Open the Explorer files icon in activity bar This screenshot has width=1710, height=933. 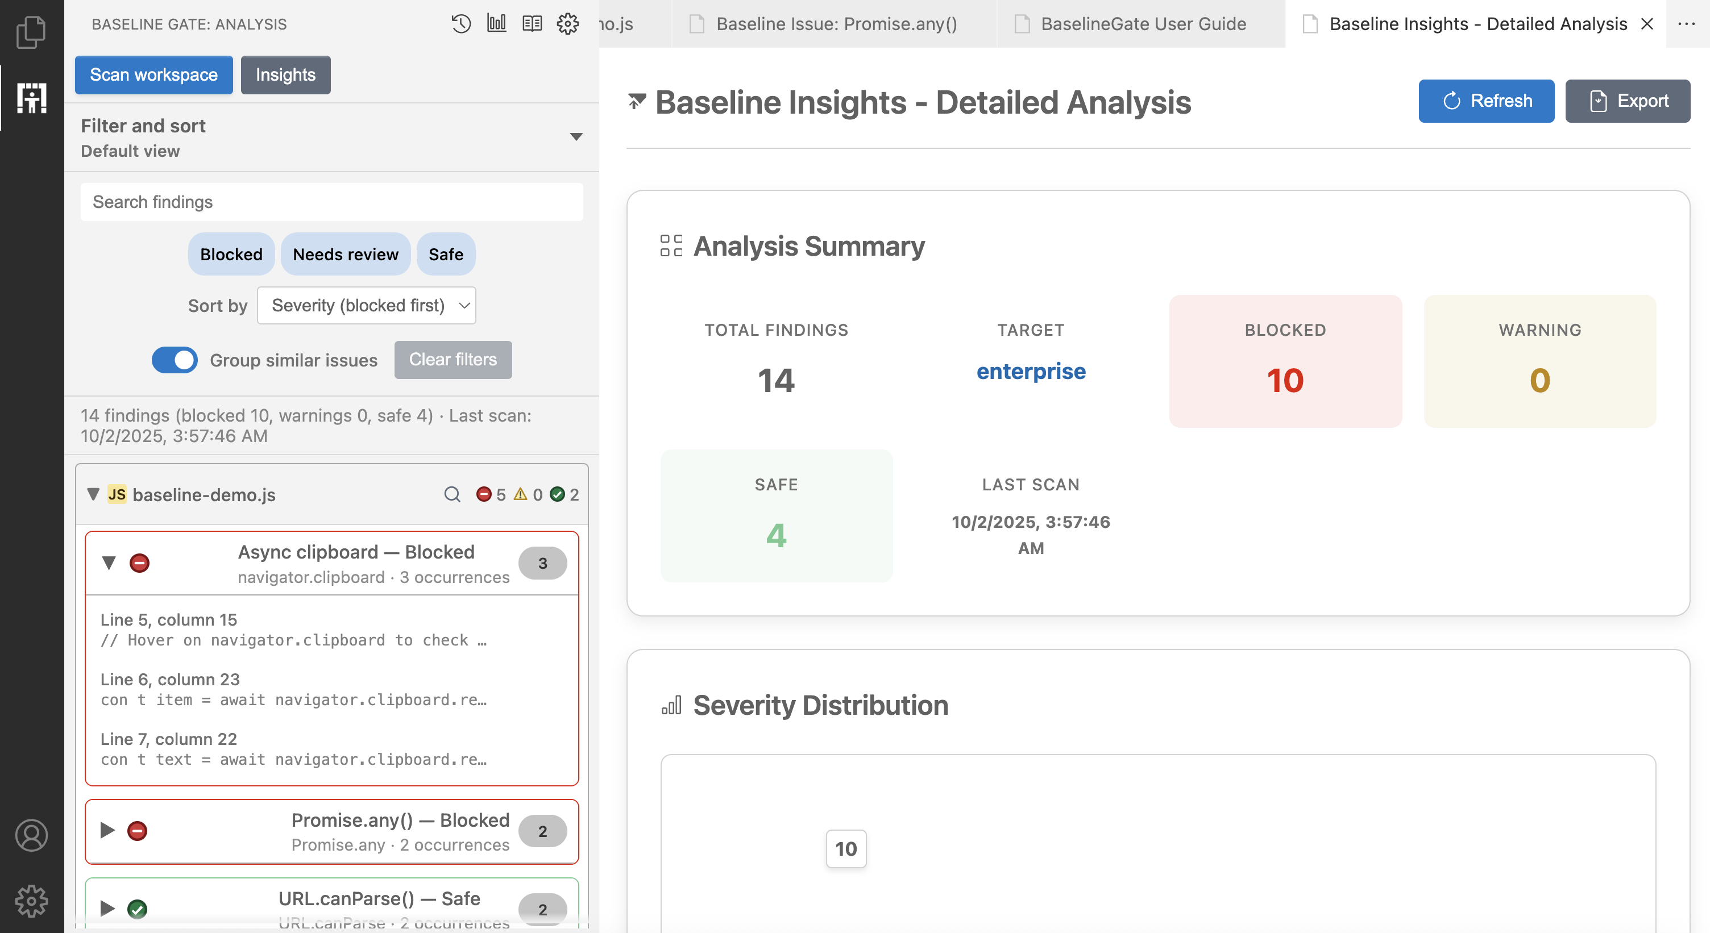click(x=31, y=32)
